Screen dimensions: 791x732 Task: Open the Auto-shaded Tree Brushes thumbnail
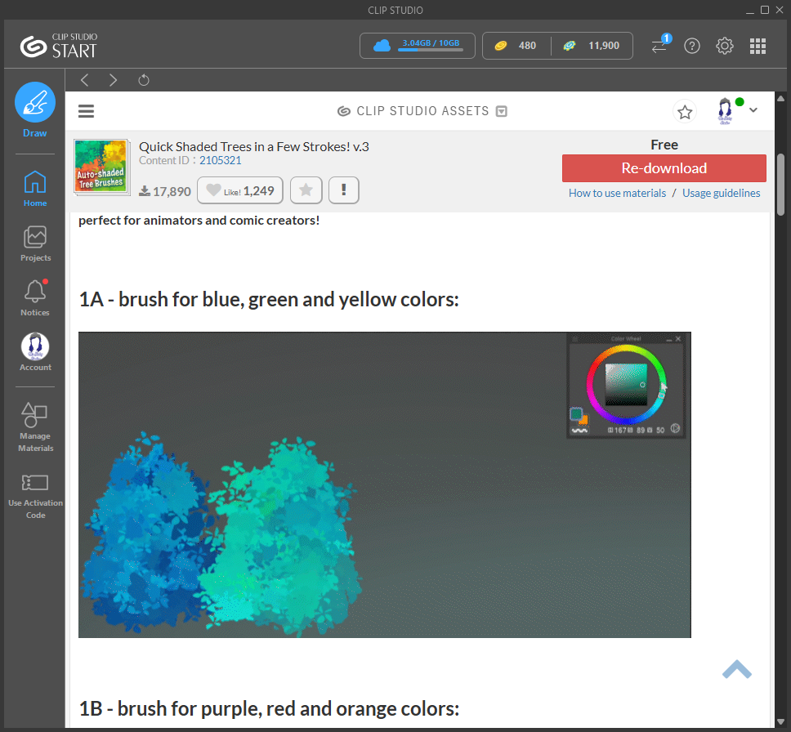[101, 167]
